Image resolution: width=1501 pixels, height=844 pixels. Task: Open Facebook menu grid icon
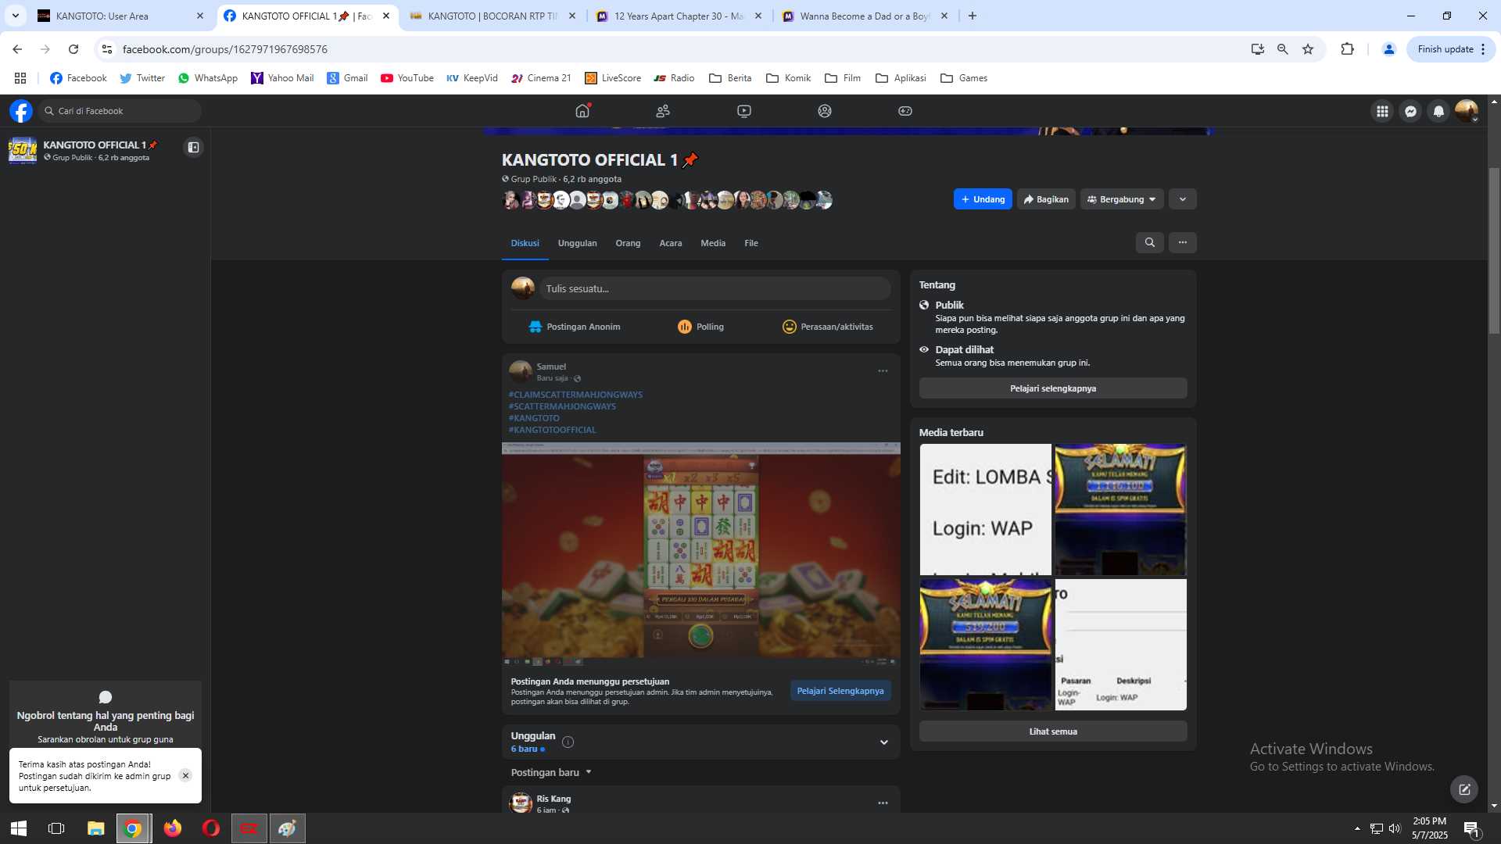tap(1382, 111)
